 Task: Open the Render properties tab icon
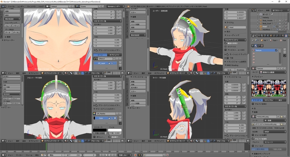[x=259, y=36]
